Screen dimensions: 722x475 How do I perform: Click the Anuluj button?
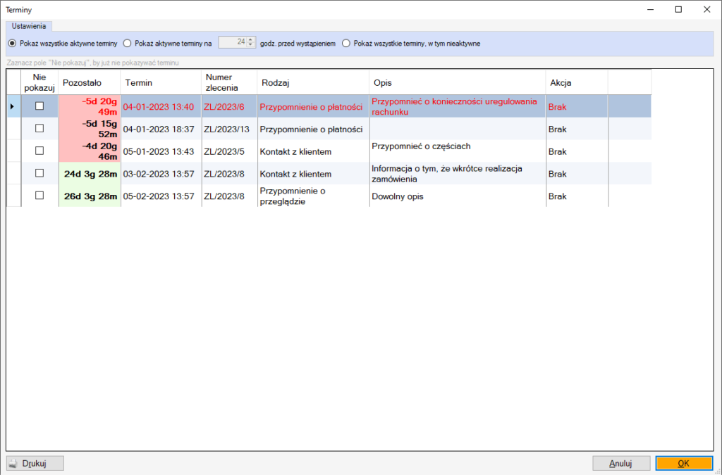point(621,464)
